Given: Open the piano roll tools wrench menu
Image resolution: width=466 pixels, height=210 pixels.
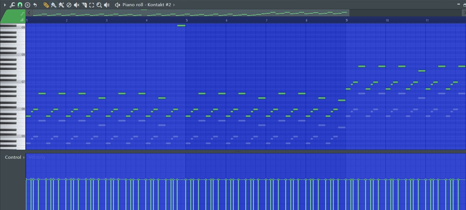Looking at the screenshot, I should click(x=12, y=5).
